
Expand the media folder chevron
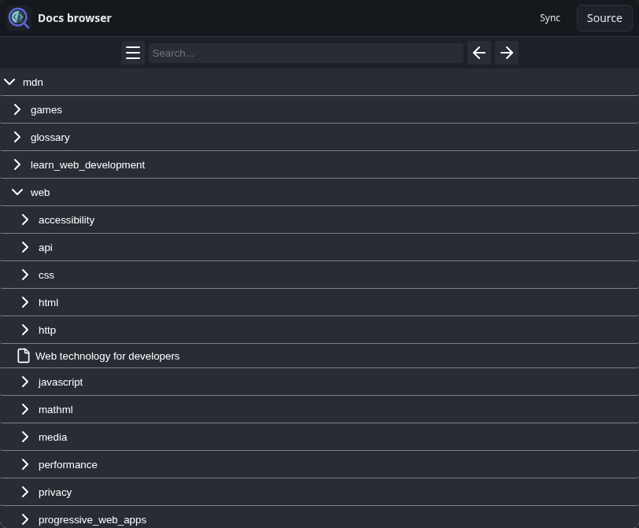25,437
